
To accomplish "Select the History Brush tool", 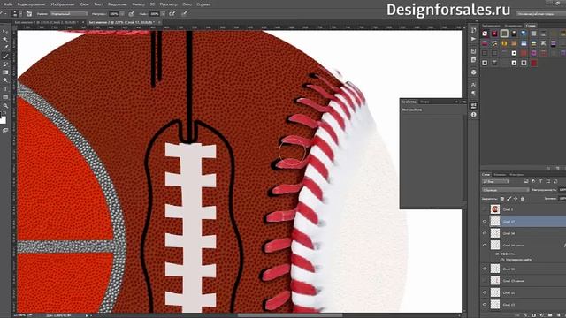I will pyautogui.click(x=5, y=64).
